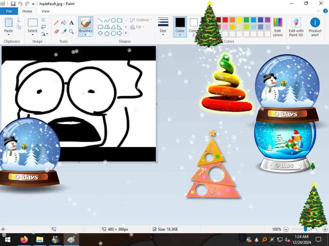This screenshot has height=246, width=329.
Task: Click the drawing on the canvas
Action: 79,104
